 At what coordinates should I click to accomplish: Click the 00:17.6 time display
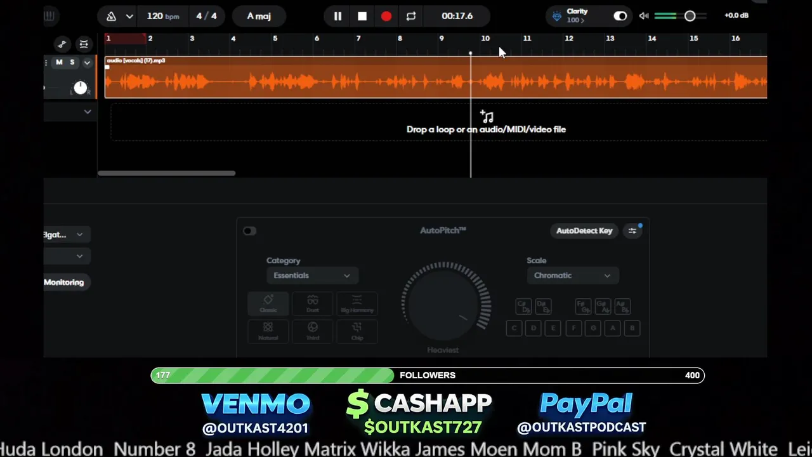pyautogui.click(x=457, y=16)
